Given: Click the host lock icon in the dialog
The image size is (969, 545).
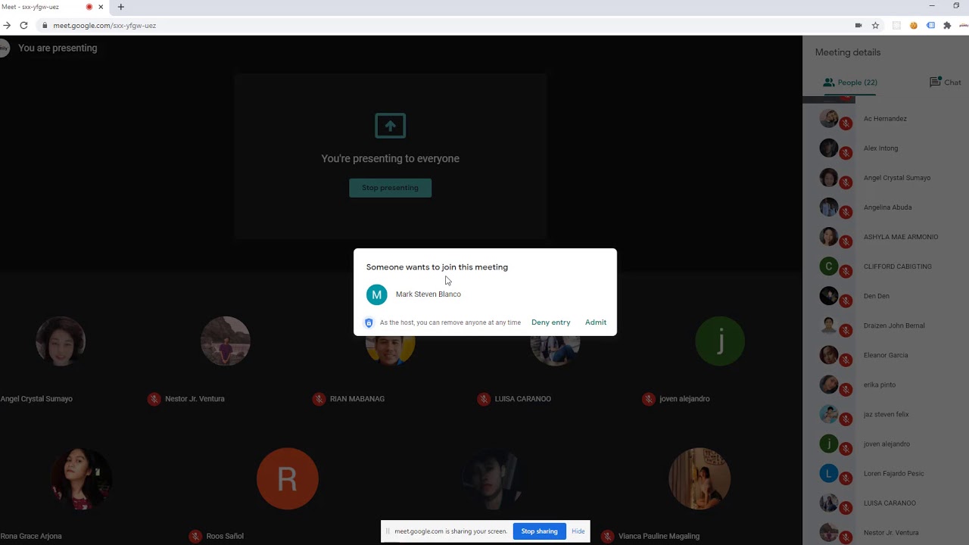Looking at the screenshot, I should [369, 322].
